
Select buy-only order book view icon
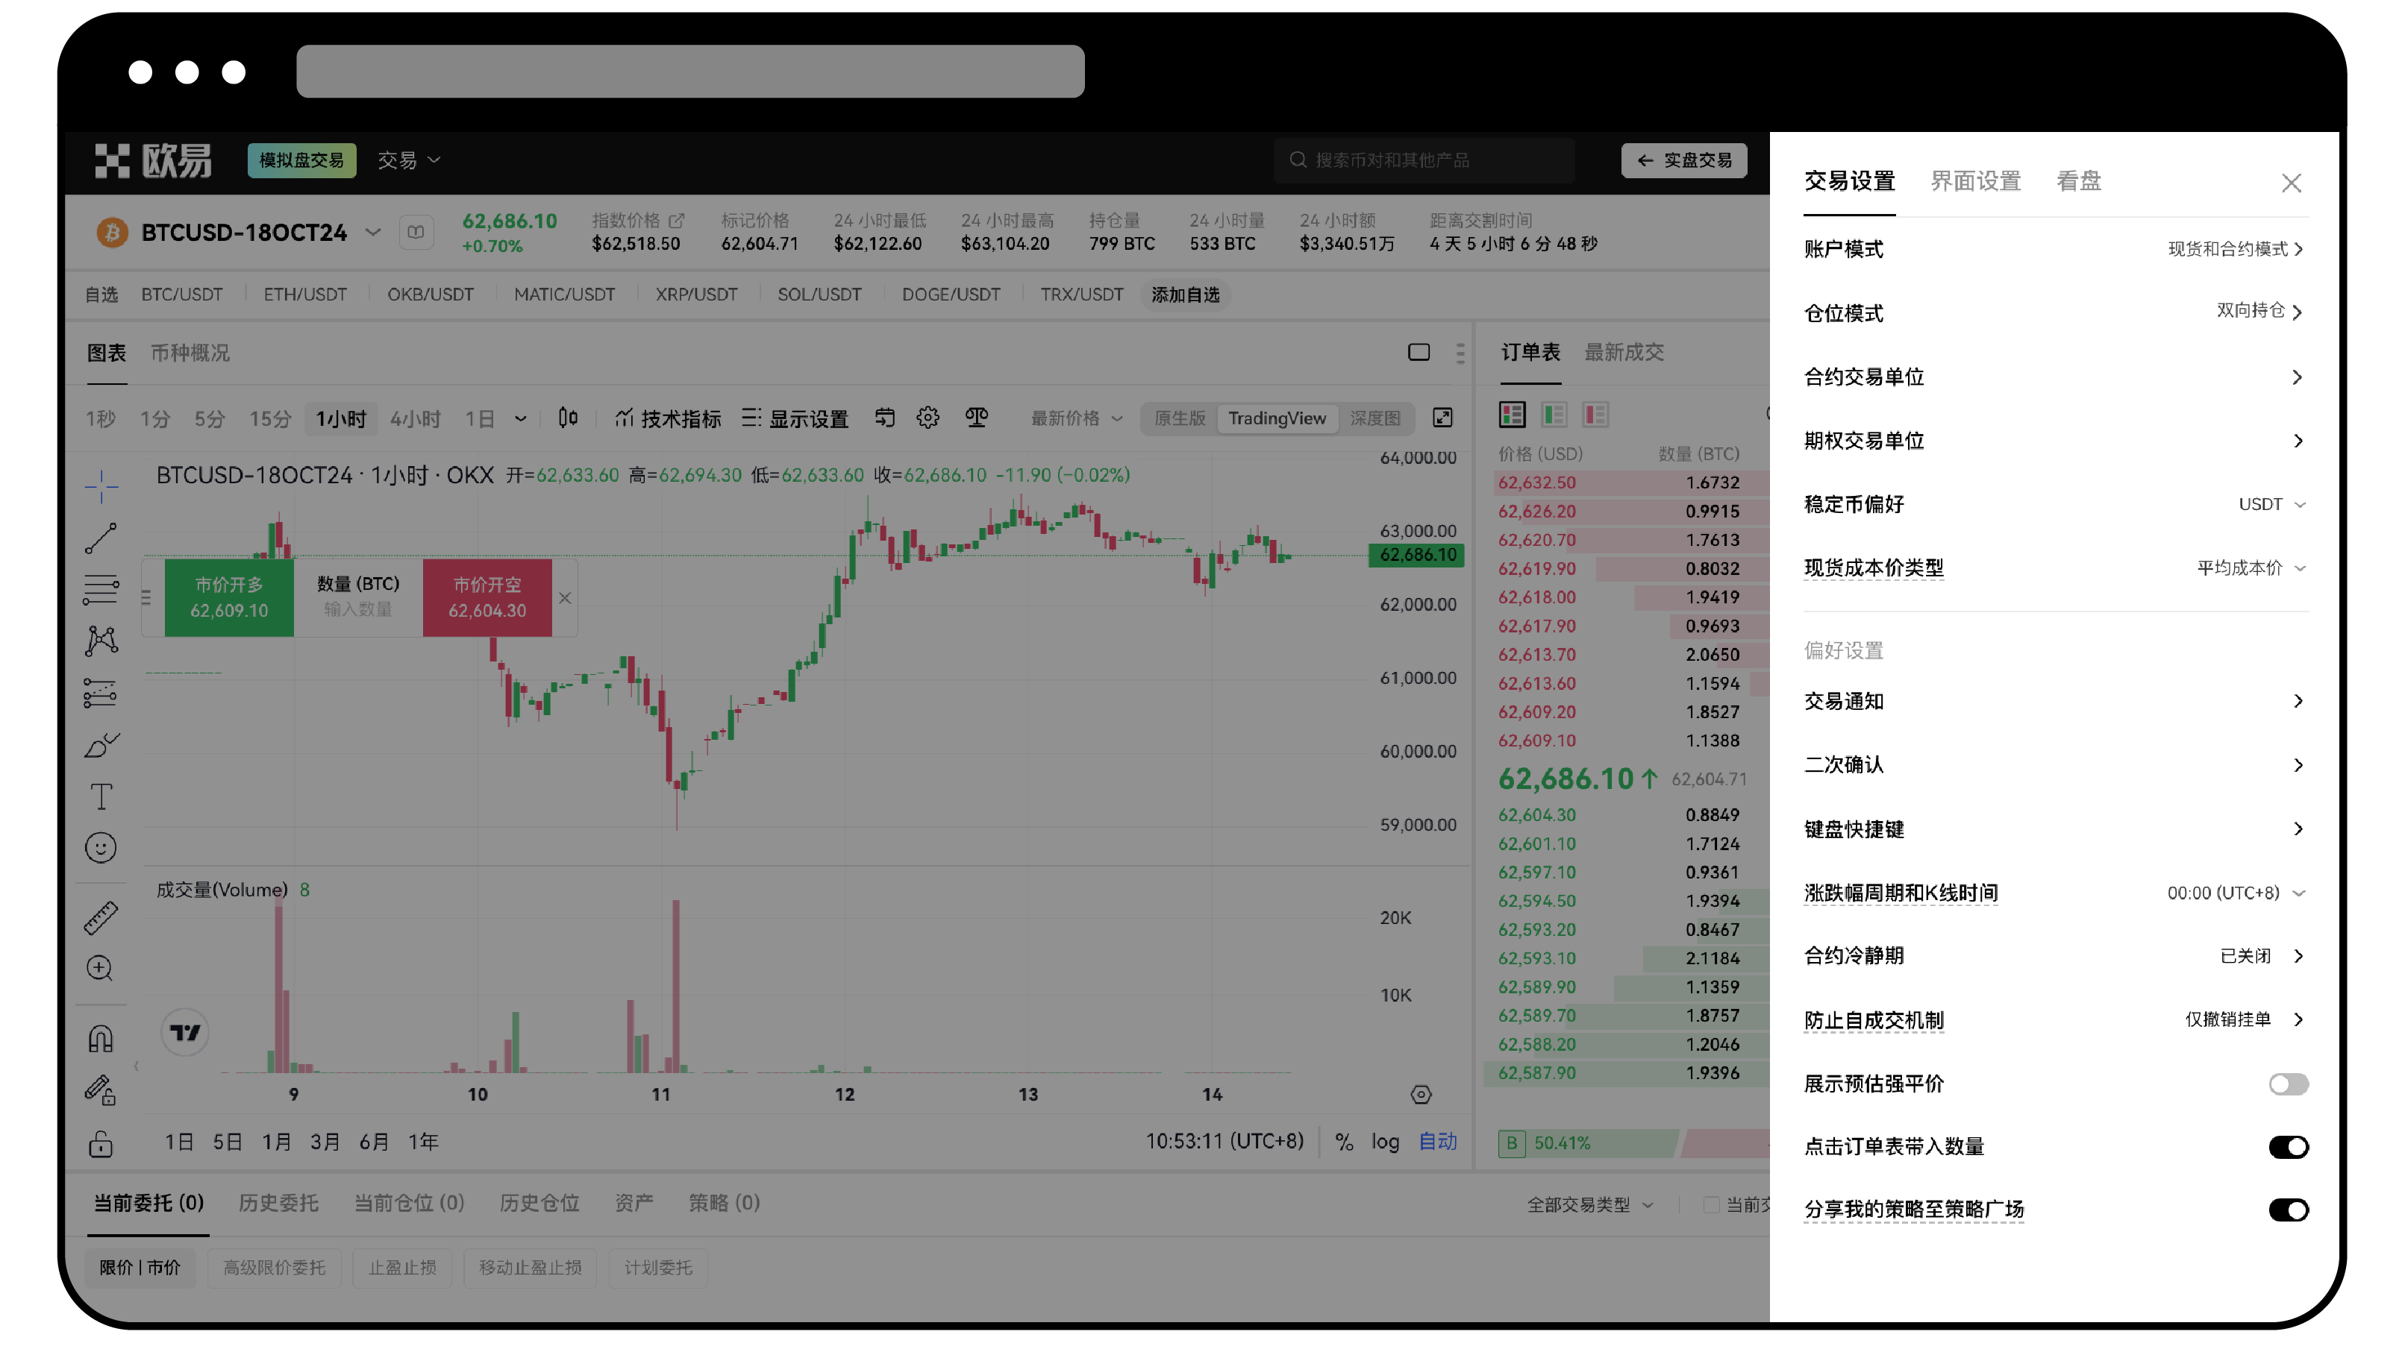[x=1554, y=415]
